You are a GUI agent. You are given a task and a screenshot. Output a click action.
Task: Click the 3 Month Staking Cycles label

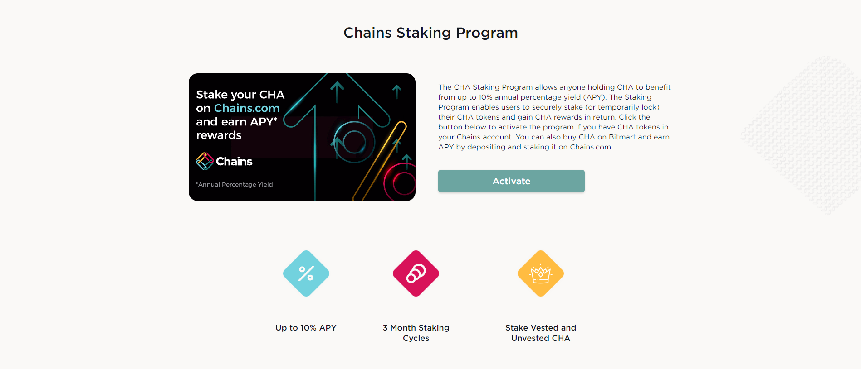(416, 333)
